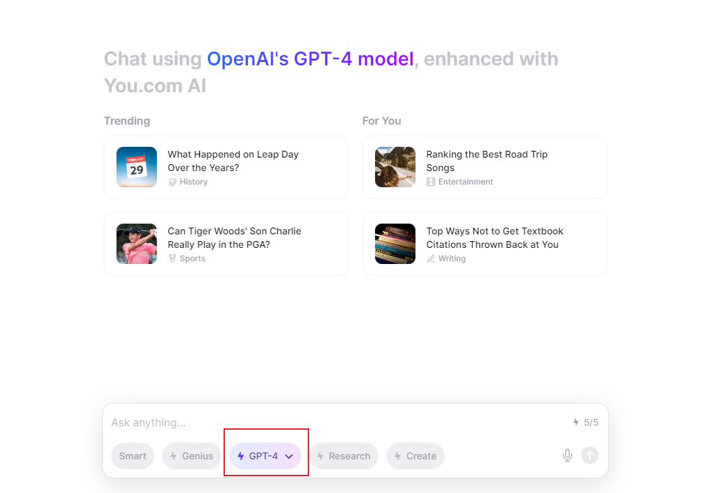This screenshot has height=493, width=705.
Task: Click the History category icon
Action: (172, 182)
